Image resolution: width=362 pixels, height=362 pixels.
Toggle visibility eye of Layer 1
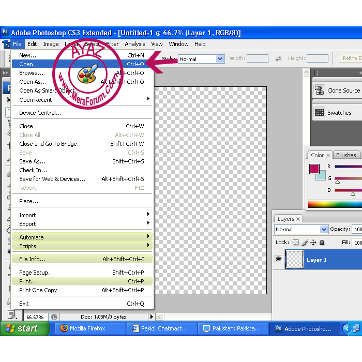(278, 259)
